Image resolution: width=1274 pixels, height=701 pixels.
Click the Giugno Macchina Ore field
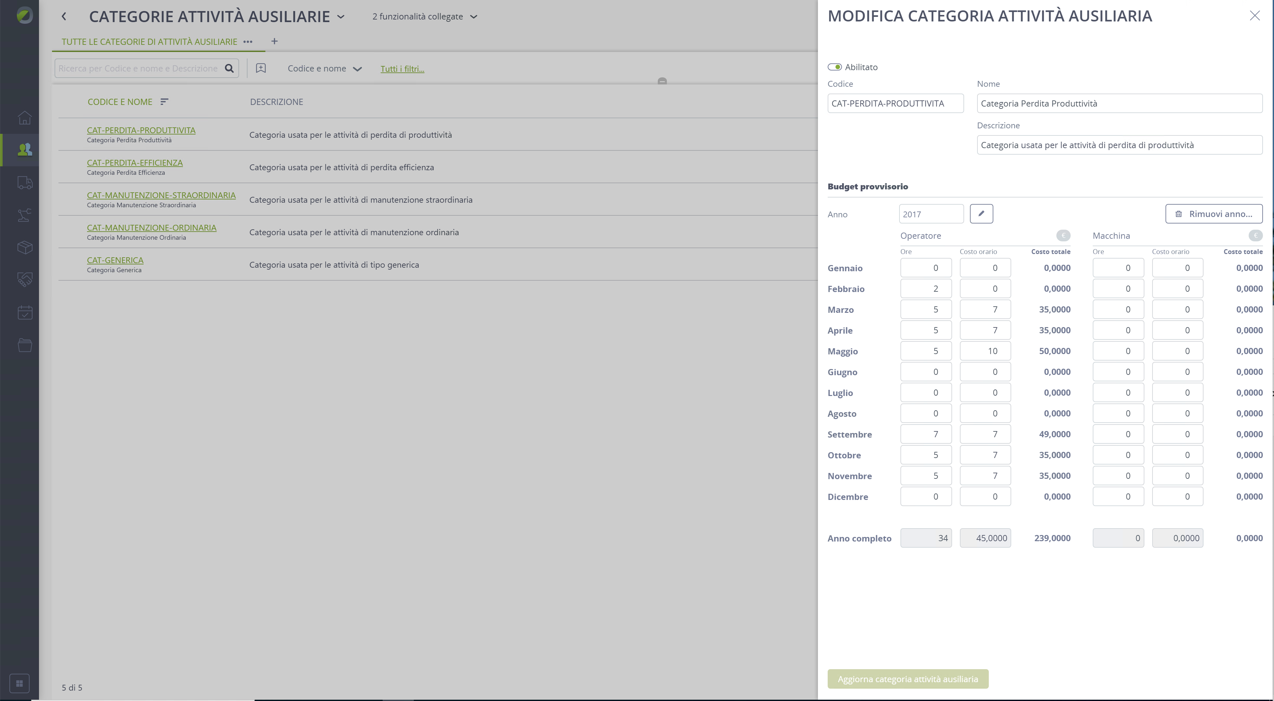coord(1118,372)
